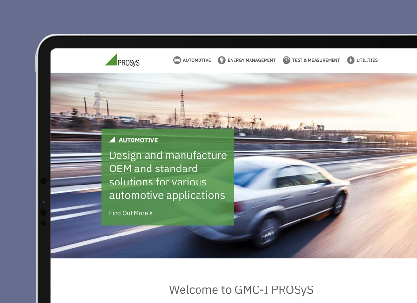The width and height of the screenshot is (417, 303).
Task: Open the Utilities menu item
Action: point(367,60)
